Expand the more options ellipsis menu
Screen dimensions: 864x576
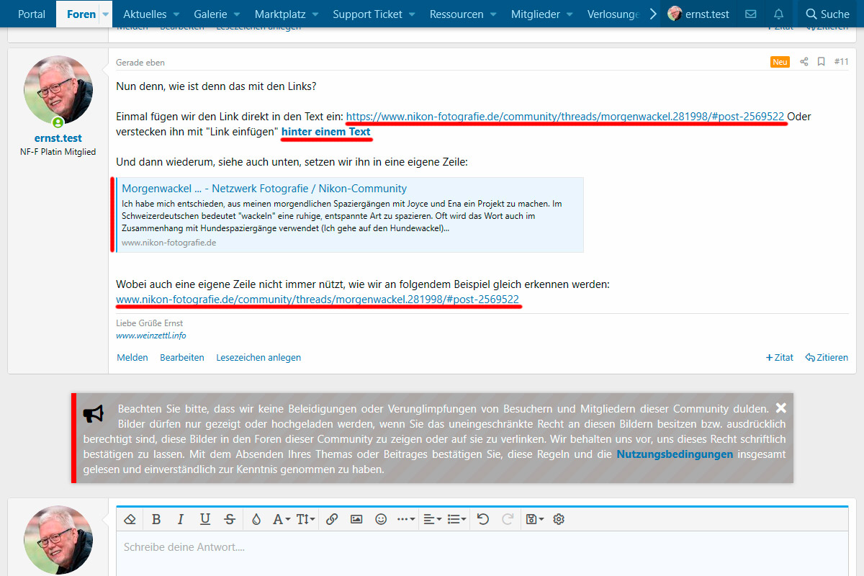pos(406,519)
